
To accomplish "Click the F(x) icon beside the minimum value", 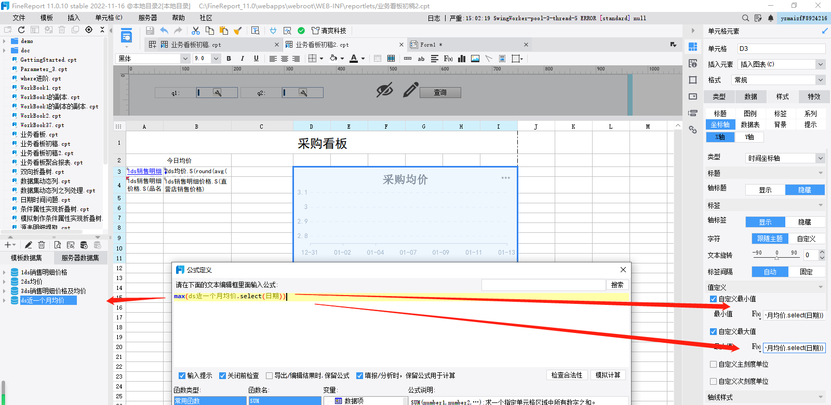I will pos(756,314).
